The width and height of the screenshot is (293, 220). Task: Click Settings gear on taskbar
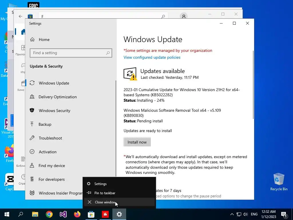point(119,214)
